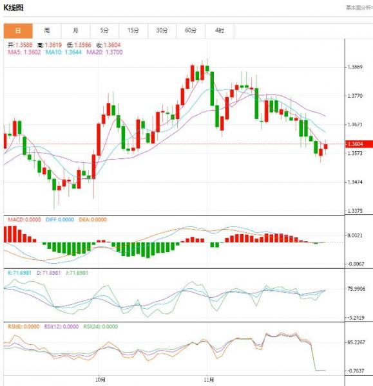Click the MACD indicator label
This screenshot has width=373, height=386.
coord(24,219)
